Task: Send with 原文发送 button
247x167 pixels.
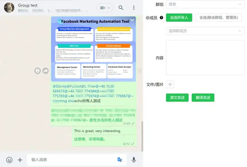Action: (x=177, y=98)
